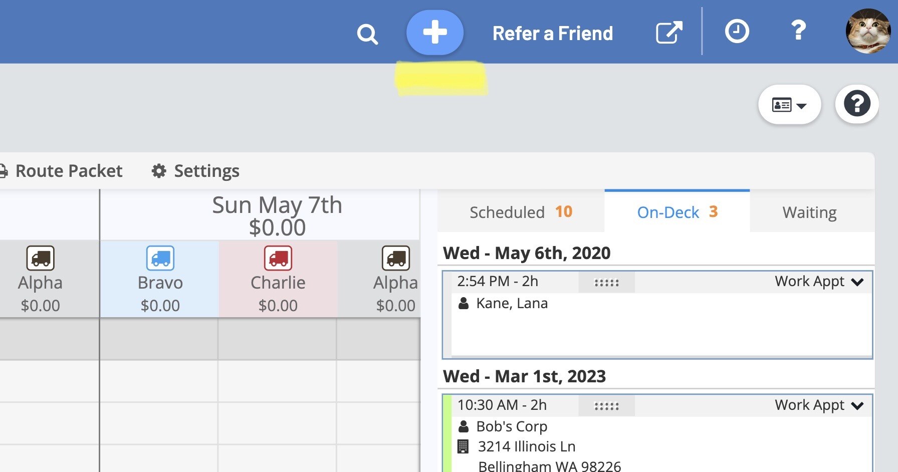Select the On-Deck tab
The height and width of the screenshot is (472, 898).
[x=677, y=212]
